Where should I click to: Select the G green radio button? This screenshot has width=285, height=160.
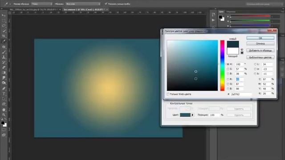[228, 84]
